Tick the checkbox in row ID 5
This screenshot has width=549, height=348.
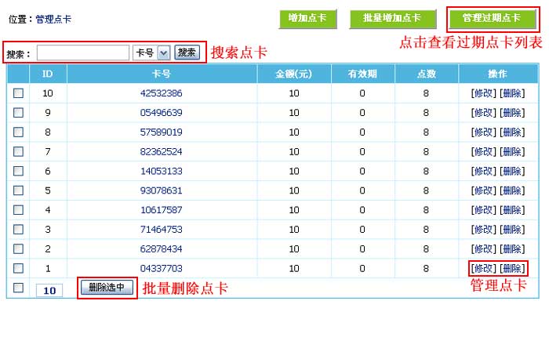[18, 190]
